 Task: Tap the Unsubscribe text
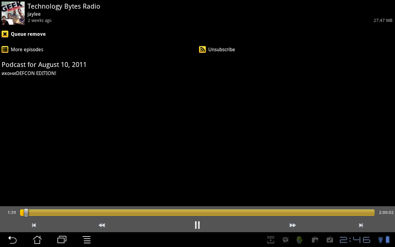click(x=222, y=49)
